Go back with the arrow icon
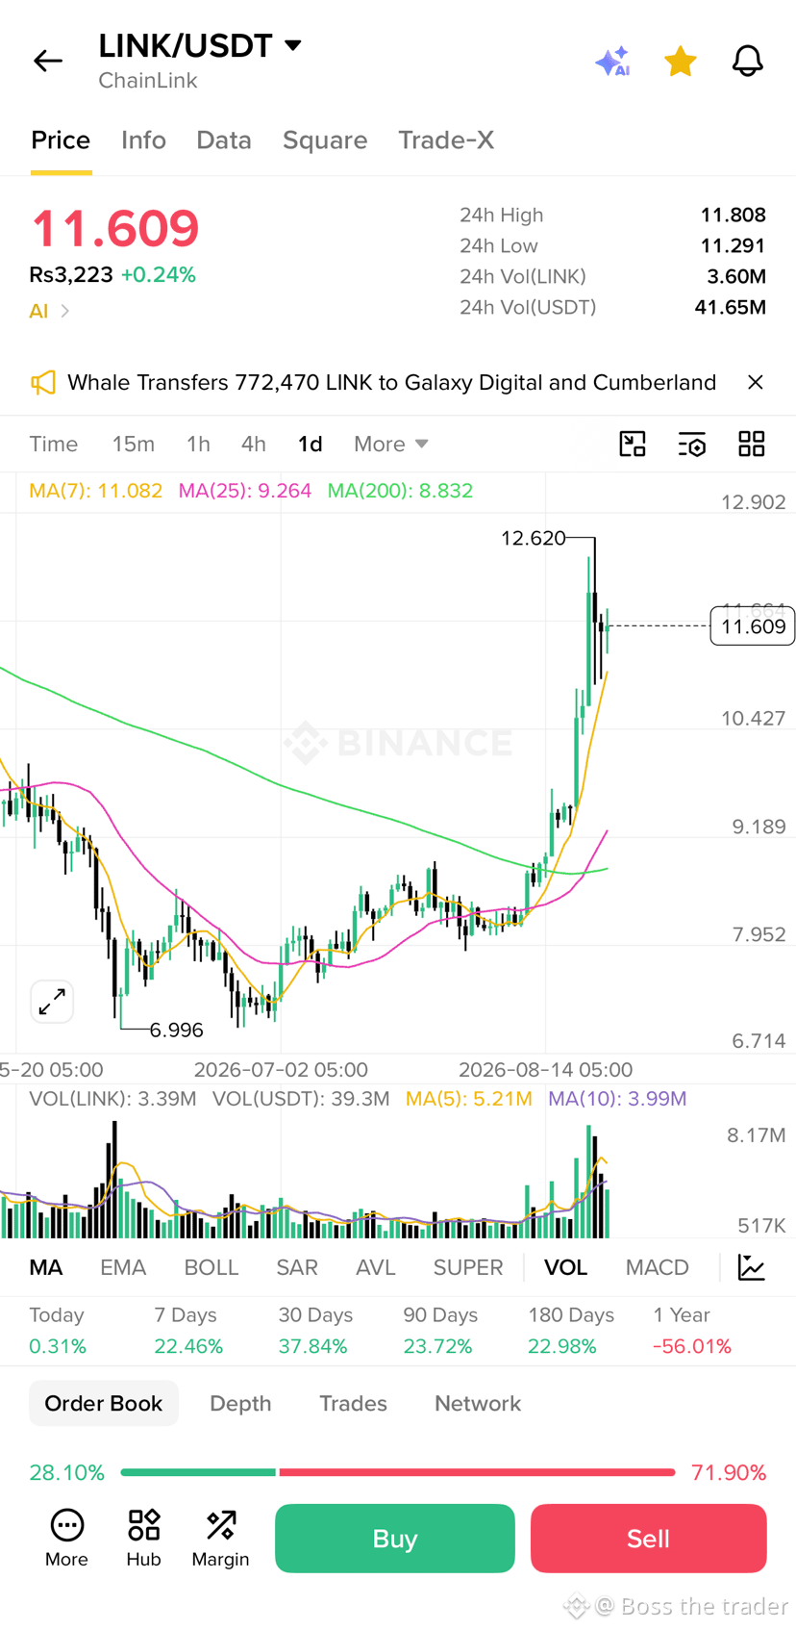This screenshot has width=796, height=1630. click(48, 61)
